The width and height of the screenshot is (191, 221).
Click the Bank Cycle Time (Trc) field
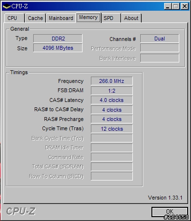(112, 138)
